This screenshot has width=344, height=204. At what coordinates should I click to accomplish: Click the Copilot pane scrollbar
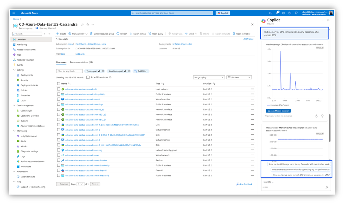point(330,128)
